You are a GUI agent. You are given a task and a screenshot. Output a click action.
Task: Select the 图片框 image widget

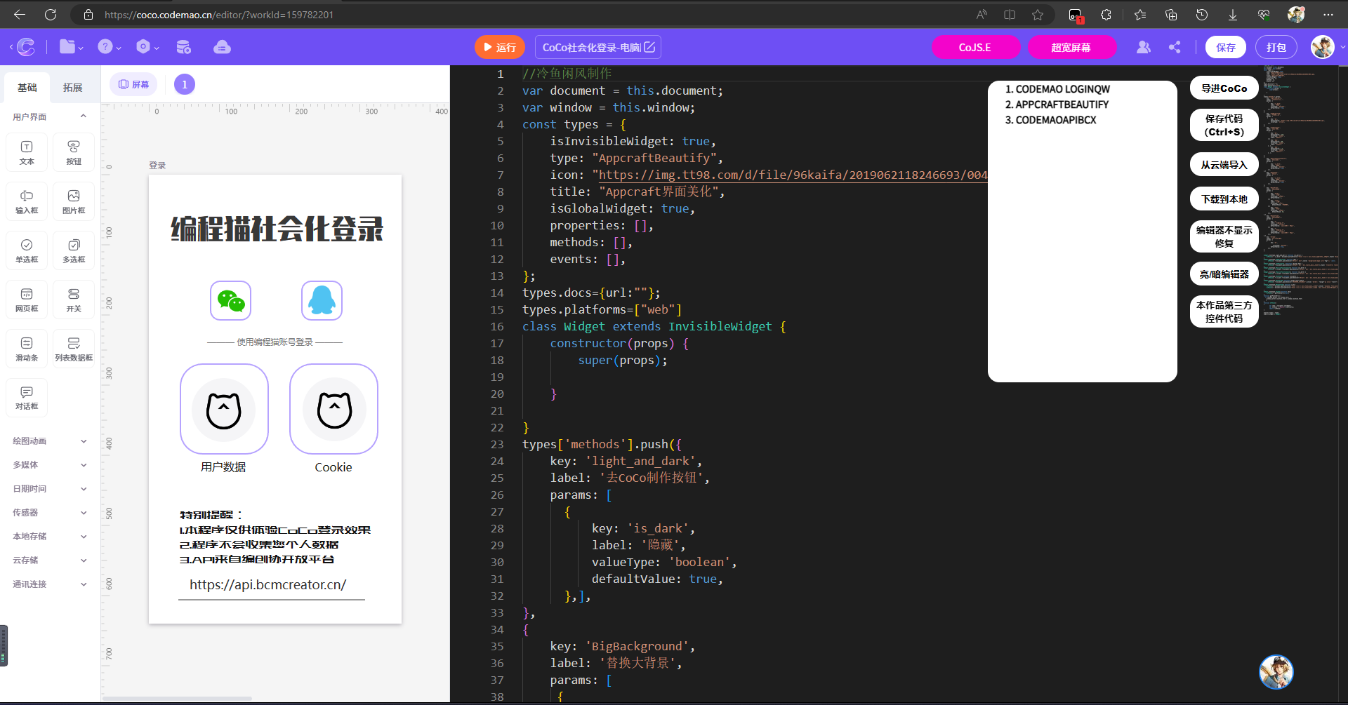(74, 201)
